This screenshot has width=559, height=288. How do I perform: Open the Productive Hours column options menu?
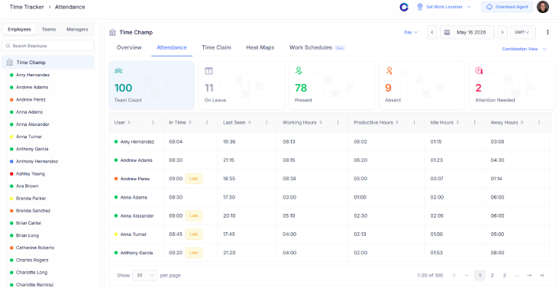(x=414, y=122)
